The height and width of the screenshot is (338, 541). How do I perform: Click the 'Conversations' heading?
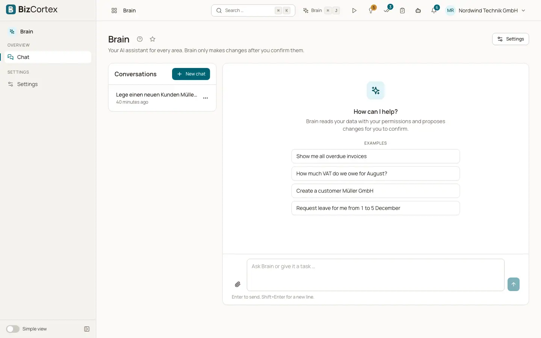[x=136, y=74]
